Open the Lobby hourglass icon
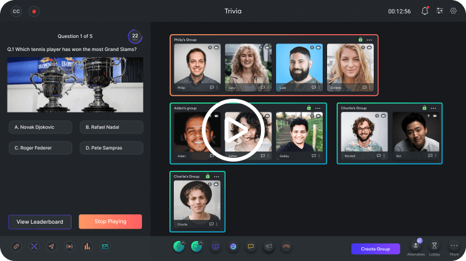This screenshot has width=466, height=261. [434, 248]
